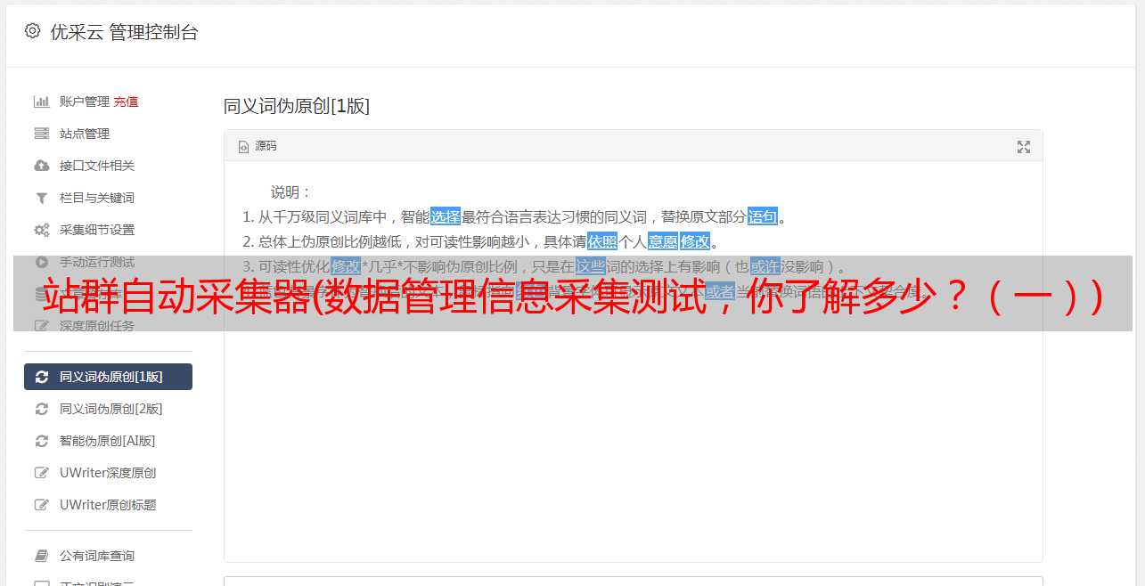This screenshot has height=586, width=1145.
Task: Click the 源码 source code icon
Action: (243, 147)
